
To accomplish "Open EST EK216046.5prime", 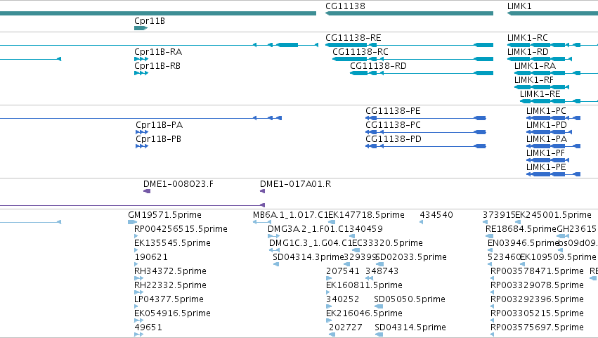I will pos(364,313).
